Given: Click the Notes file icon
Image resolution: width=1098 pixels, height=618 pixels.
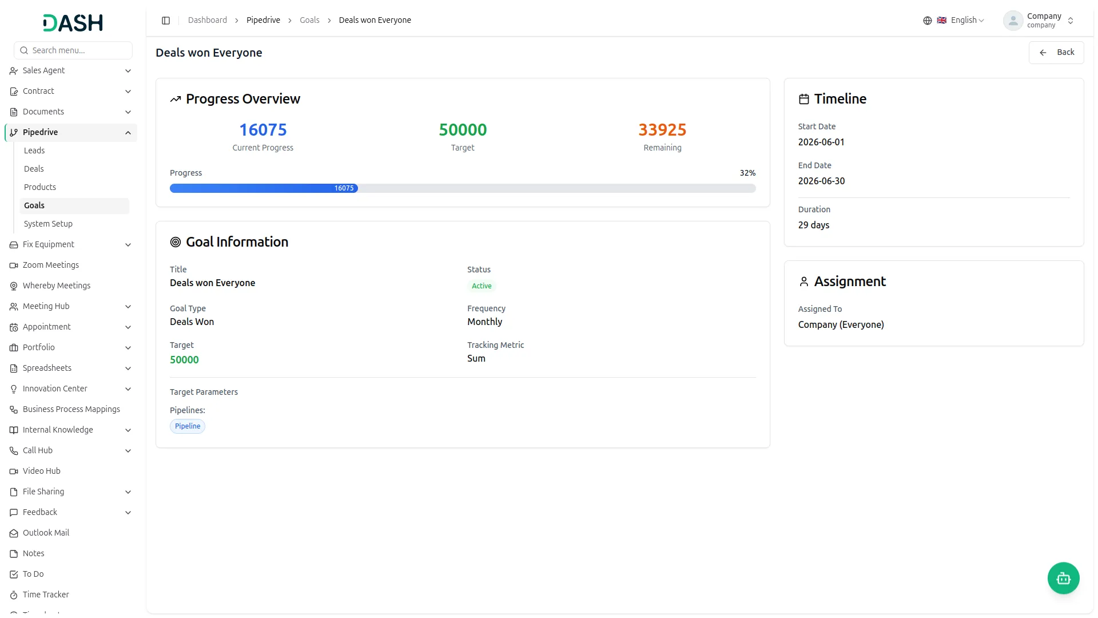Looking at the screenshot, I should (x=14, y=554).
